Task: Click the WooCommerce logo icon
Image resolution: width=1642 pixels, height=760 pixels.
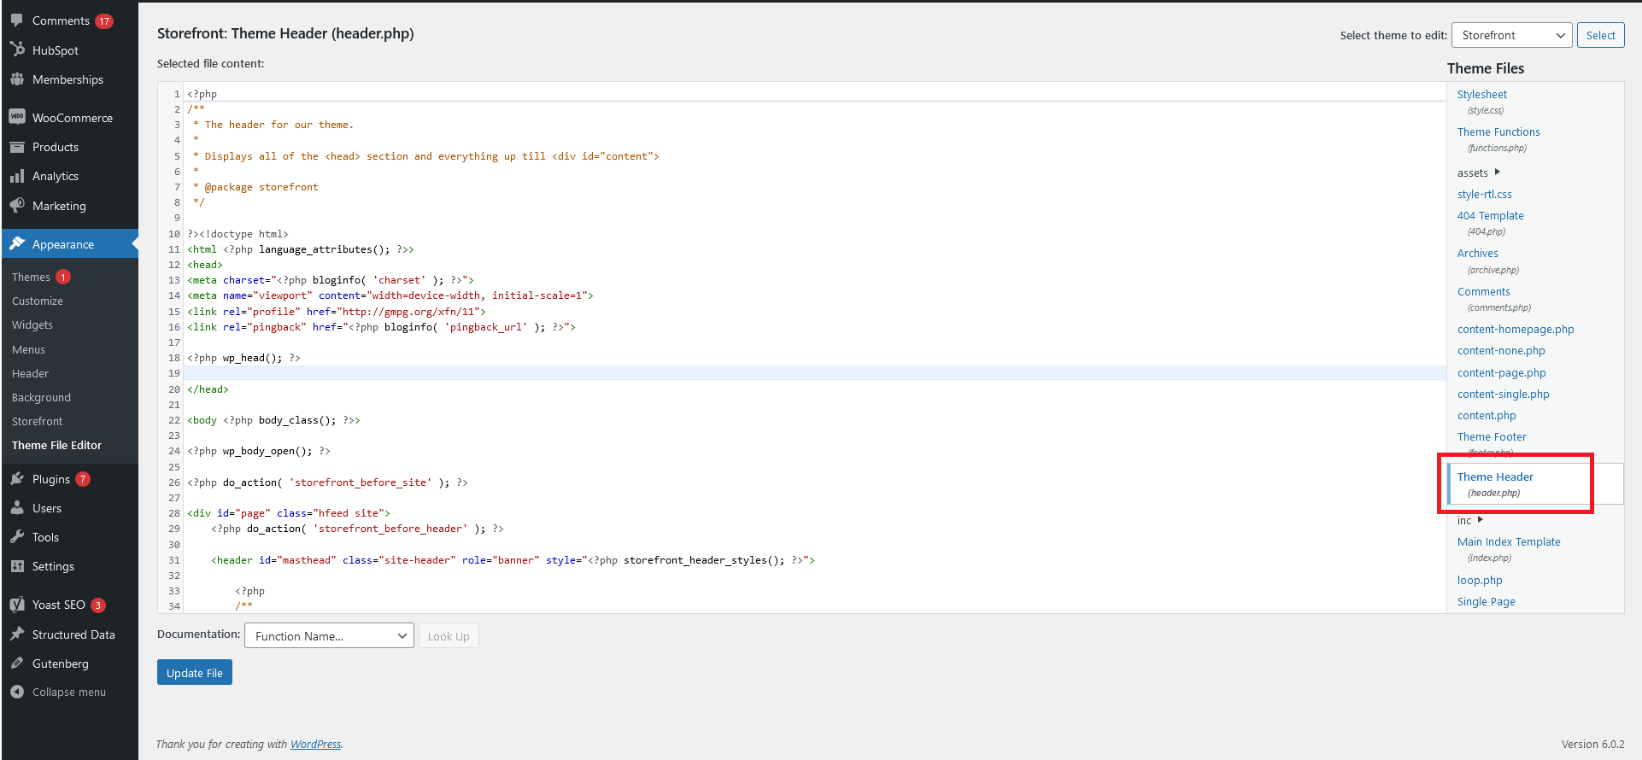Action: pos(17,117)
